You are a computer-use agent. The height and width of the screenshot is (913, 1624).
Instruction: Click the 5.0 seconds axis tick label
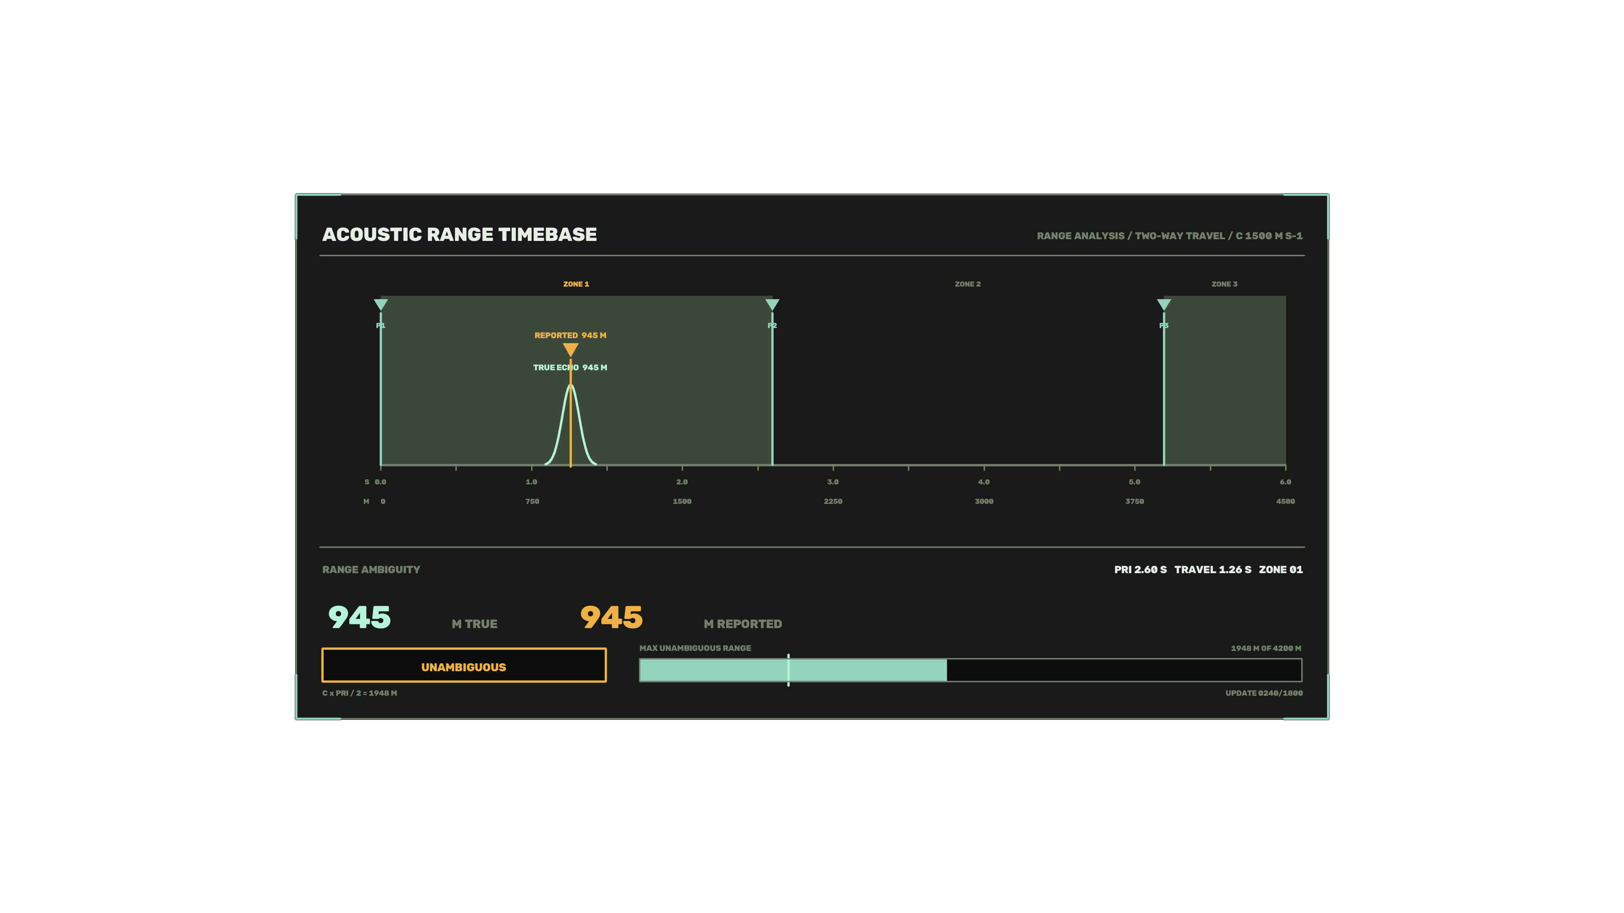1135,482
